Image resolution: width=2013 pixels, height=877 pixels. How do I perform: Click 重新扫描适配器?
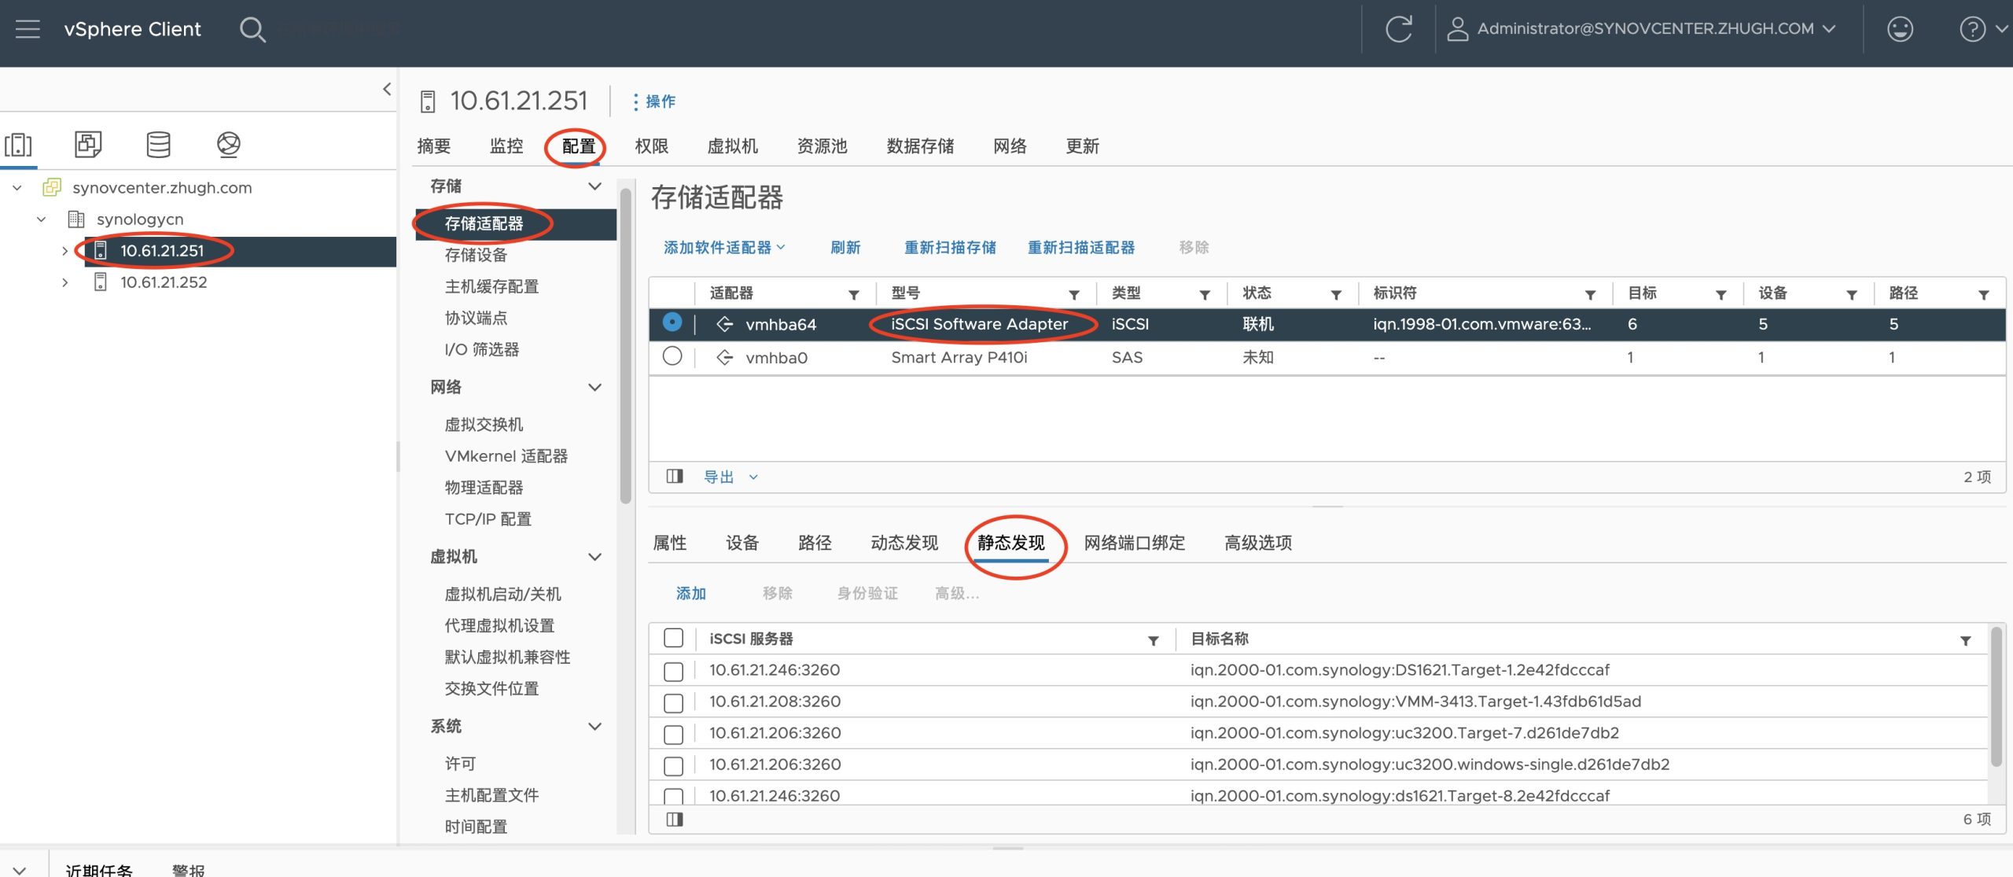pos(1081,248)
